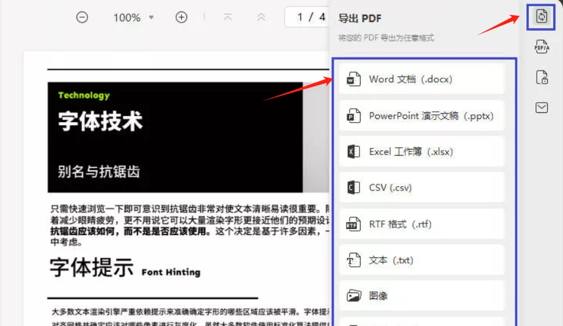The image size is (563, 326).
Task: Select the PDF/A conversion sidebar icon
Action: click(x=542, y=47)
